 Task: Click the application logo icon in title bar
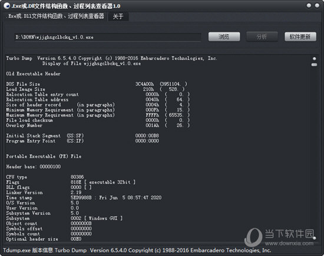pos(6,6)
